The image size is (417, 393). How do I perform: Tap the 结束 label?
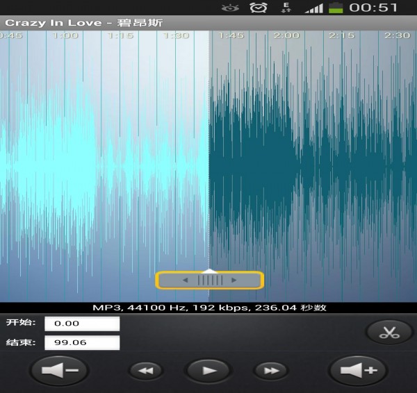pyautogui.click(x=21, y=342)
